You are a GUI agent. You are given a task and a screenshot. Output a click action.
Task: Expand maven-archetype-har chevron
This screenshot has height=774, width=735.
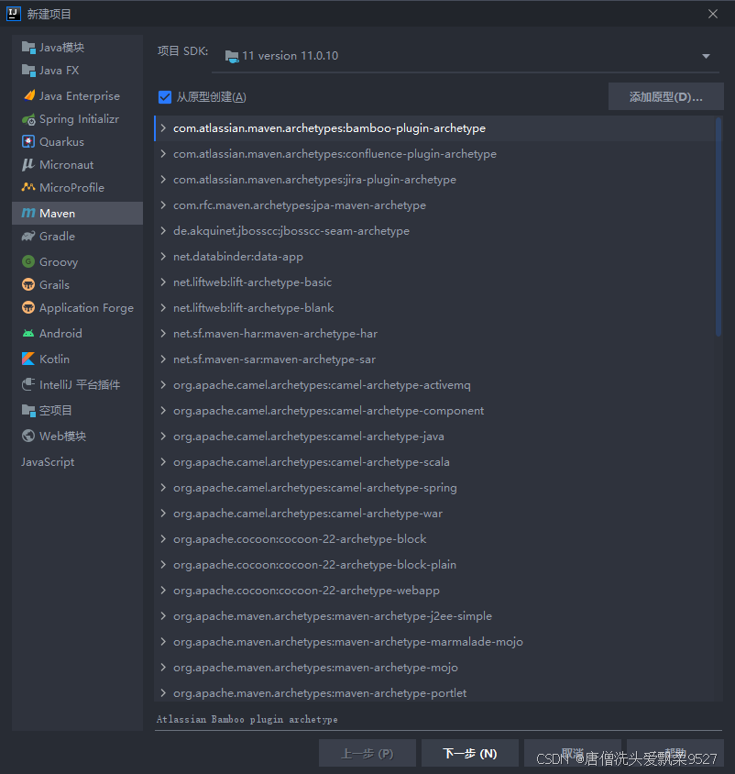click(163, 333)
